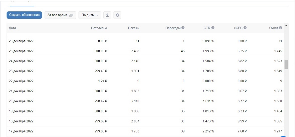
Task: Click the Создать объявление button
Action: coord(24,15)
